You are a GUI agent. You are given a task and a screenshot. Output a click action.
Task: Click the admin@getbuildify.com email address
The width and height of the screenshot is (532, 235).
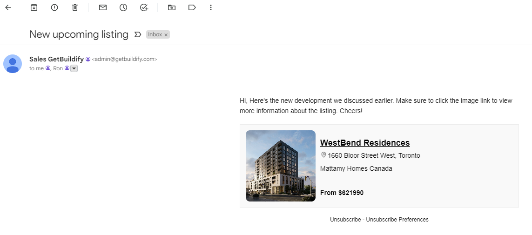[125, 60]
